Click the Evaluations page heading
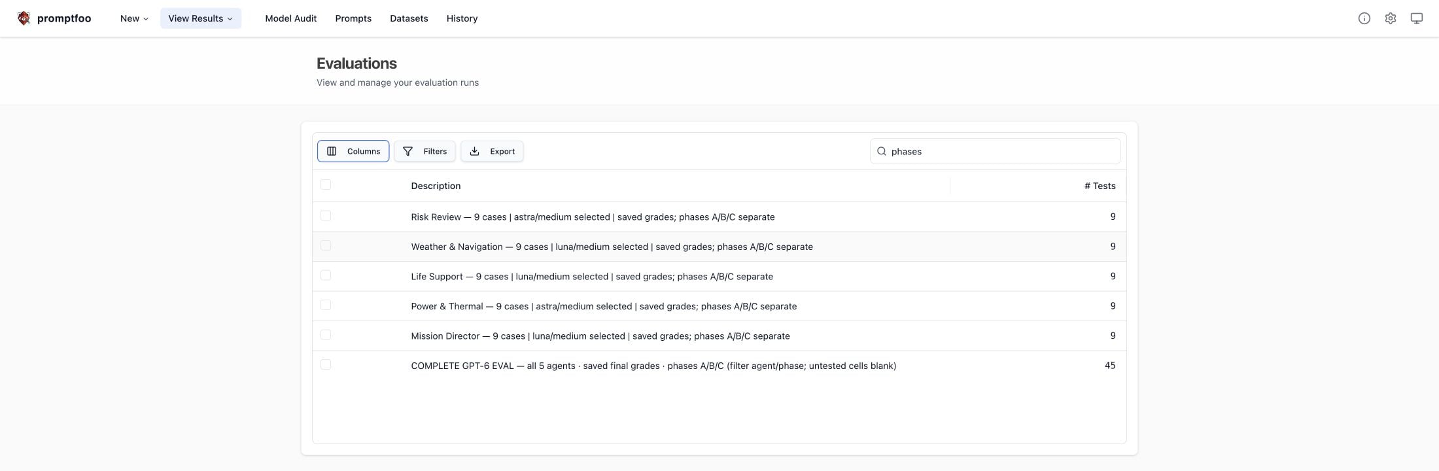Viewport: 1439px width, 471px height. tap(356, 63)
